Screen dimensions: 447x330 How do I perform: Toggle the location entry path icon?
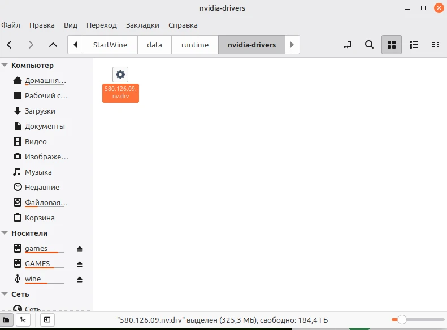348,45
